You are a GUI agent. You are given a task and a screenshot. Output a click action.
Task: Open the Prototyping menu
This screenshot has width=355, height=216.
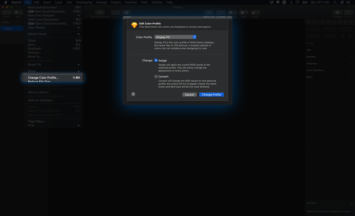click(84, 2)
